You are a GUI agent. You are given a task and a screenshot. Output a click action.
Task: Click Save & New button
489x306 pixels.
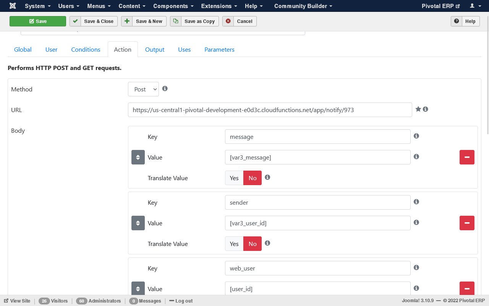[x=144, y=21]
